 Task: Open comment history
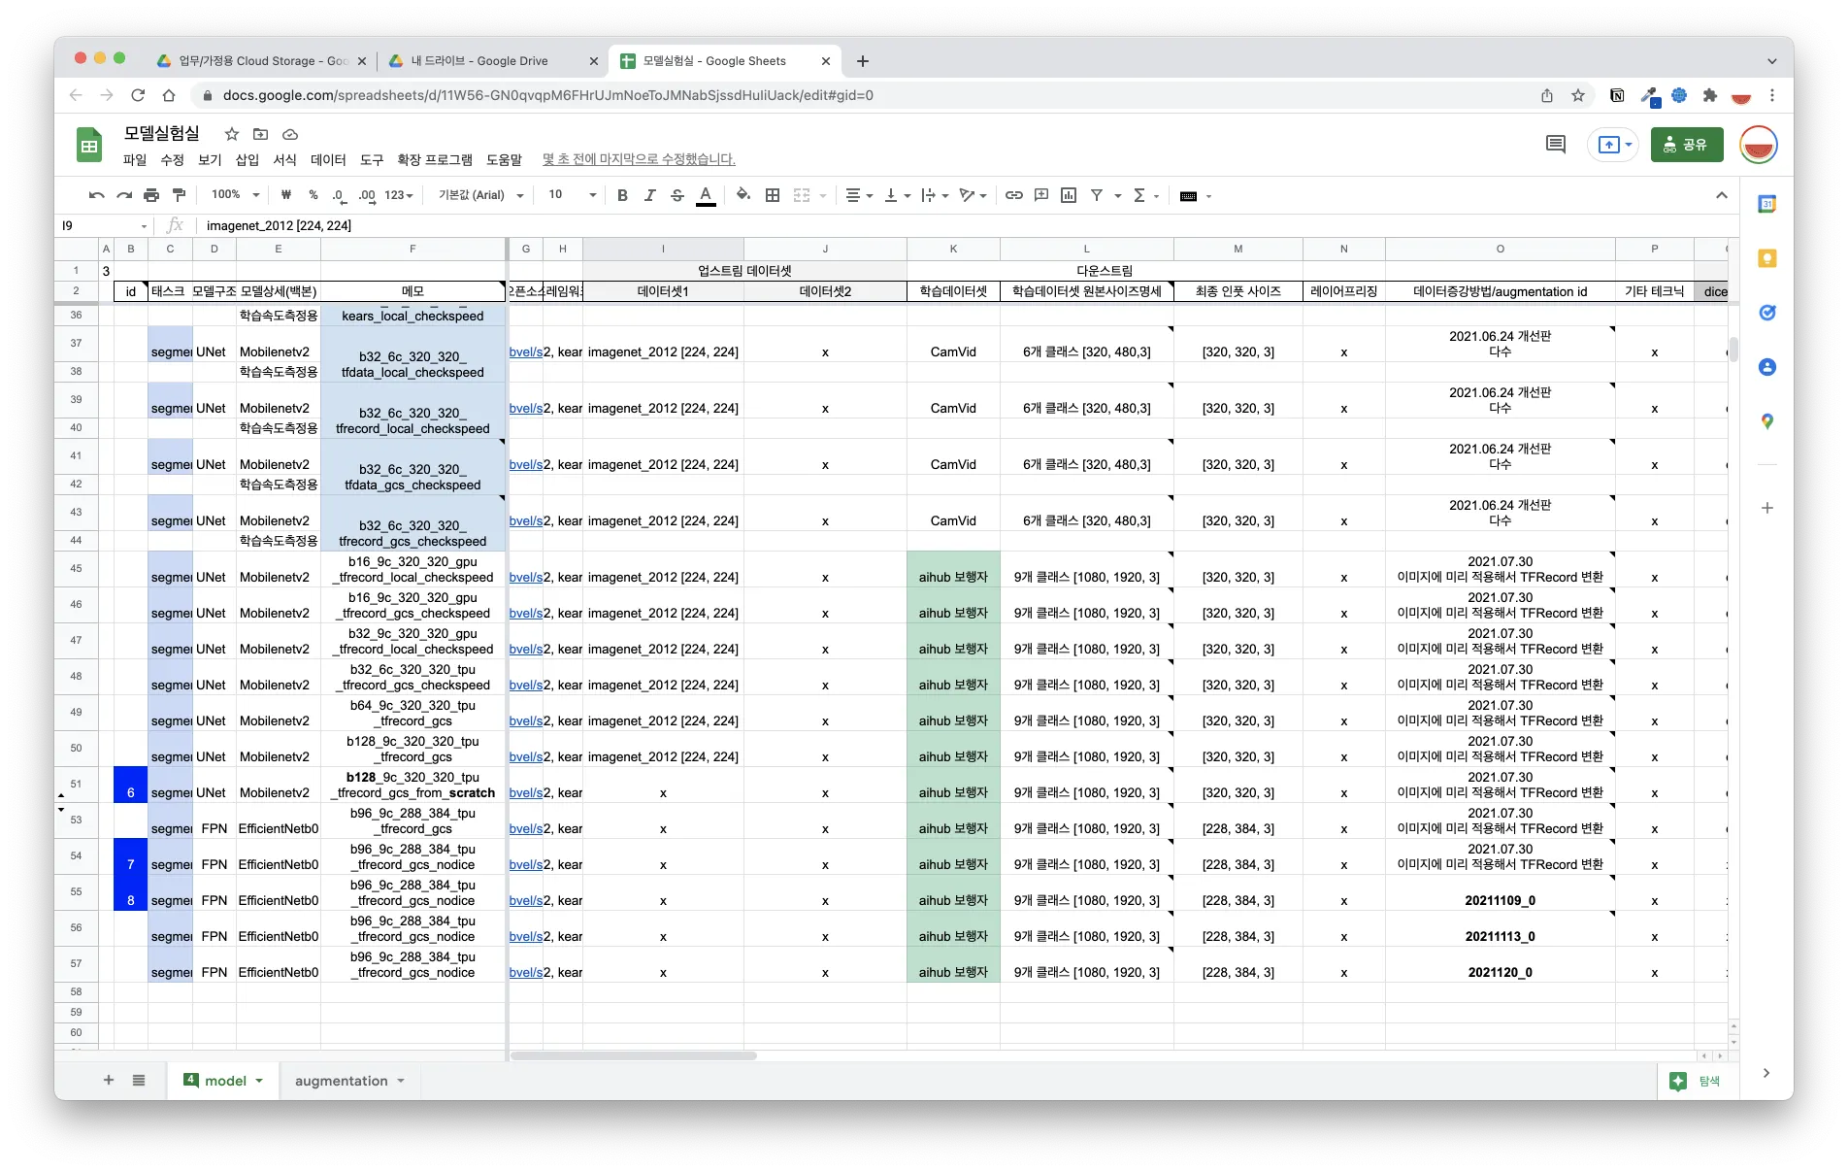tap(1555, 145)
